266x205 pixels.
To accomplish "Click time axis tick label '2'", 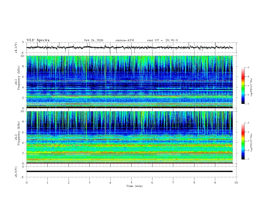I will pos(69,183).
